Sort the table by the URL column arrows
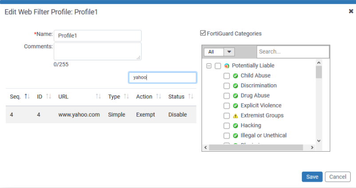 pyautogui.click(x=99, y=97)
